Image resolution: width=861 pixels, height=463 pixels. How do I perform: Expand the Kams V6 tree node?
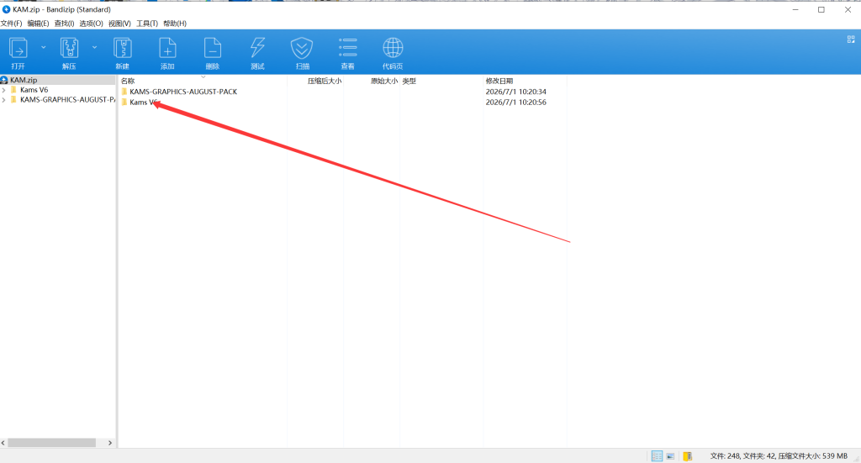click(4, 90)
